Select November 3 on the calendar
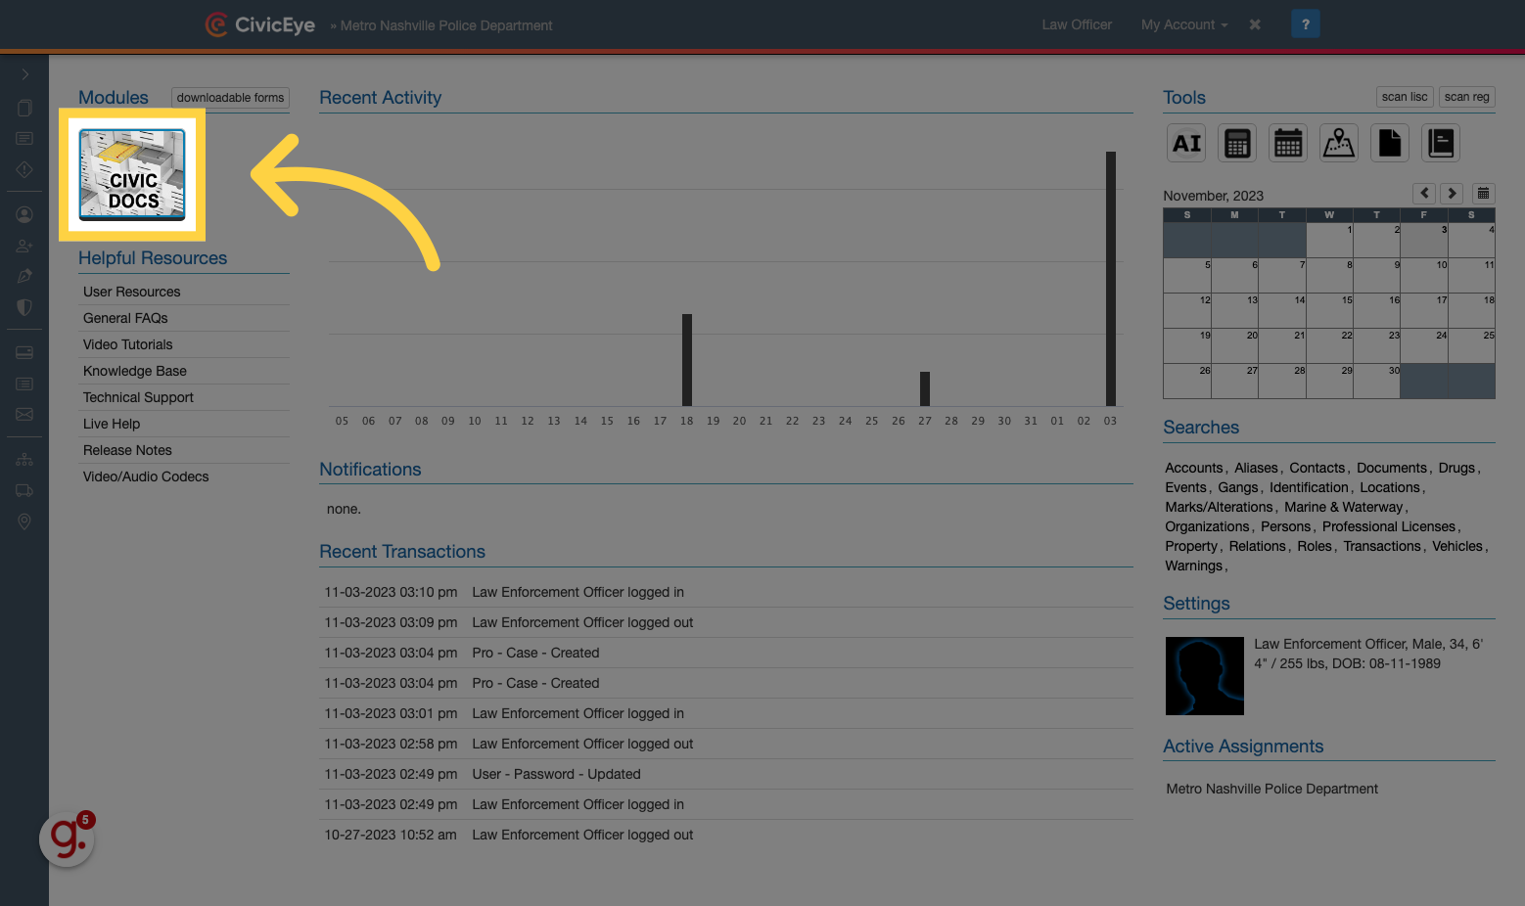The width and height of the screenshot is (1525, 906). pos(1424,240)
